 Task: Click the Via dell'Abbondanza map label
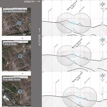coord(14,11)
